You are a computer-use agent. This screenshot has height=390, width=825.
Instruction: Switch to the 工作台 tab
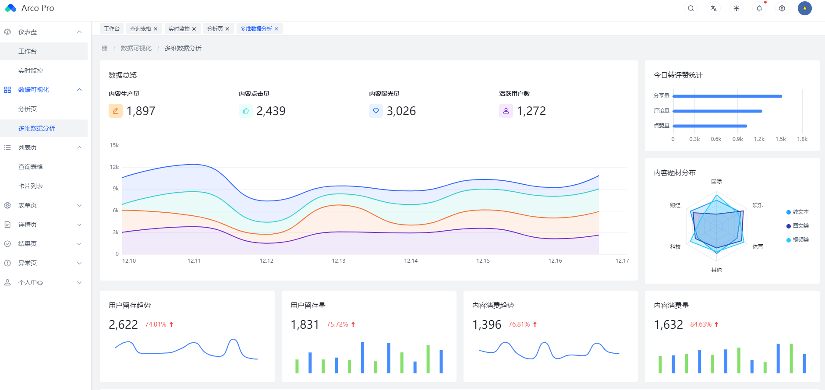tap(112, 28)
